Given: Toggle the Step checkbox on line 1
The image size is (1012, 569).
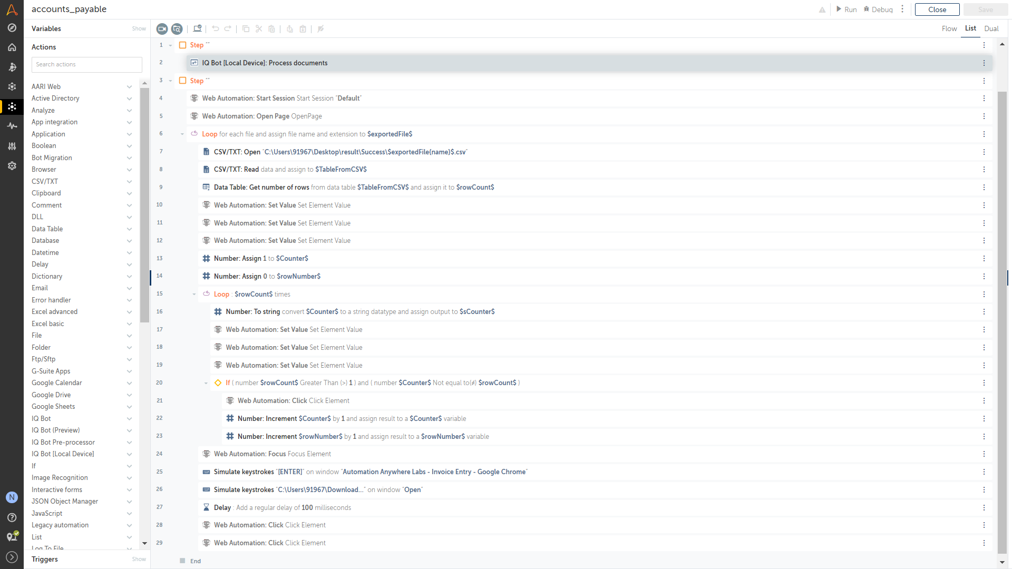Looking at the screenshot, I should pos(183,45).
